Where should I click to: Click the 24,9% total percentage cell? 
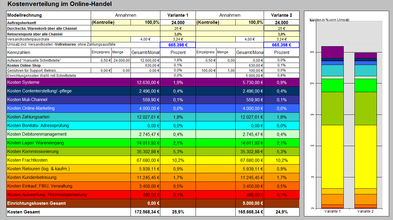coord(282,212)
